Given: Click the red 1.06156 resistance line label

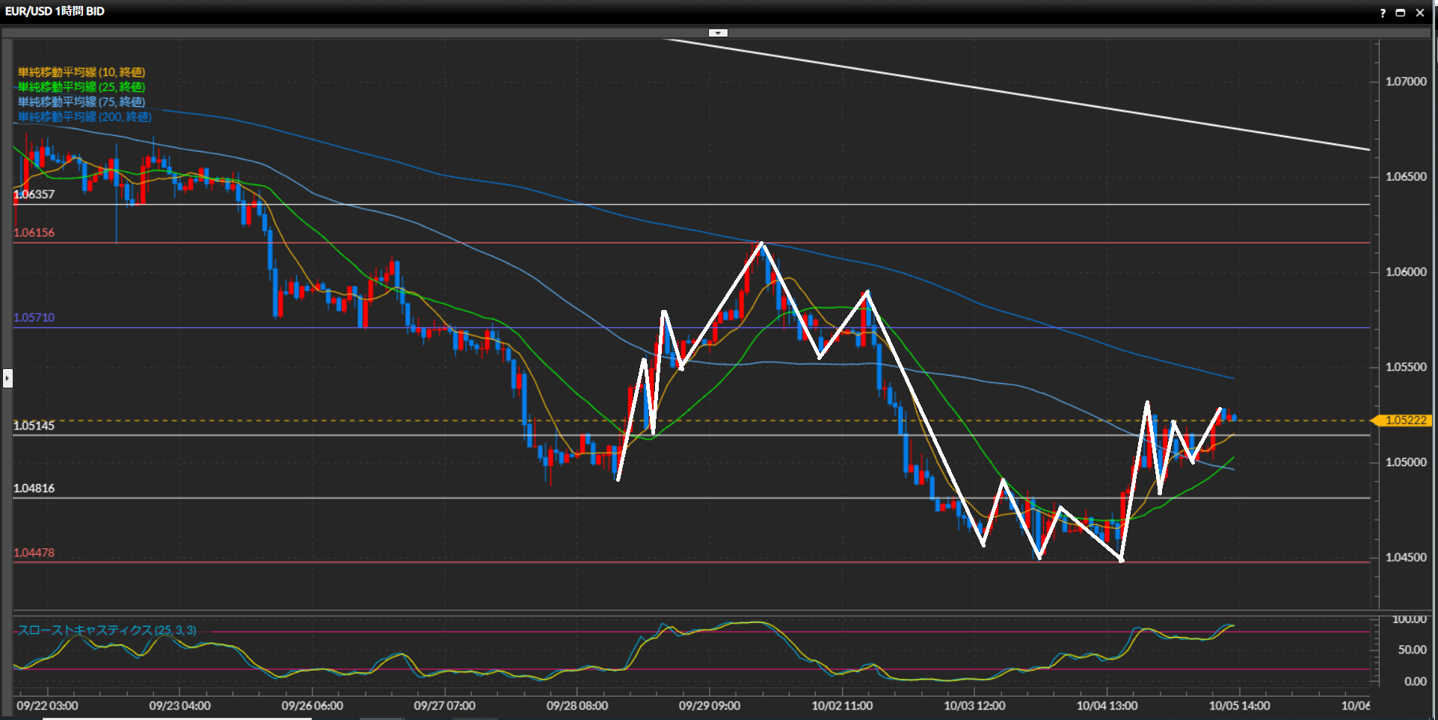Looking at the screenshot, I should point(34,233).
